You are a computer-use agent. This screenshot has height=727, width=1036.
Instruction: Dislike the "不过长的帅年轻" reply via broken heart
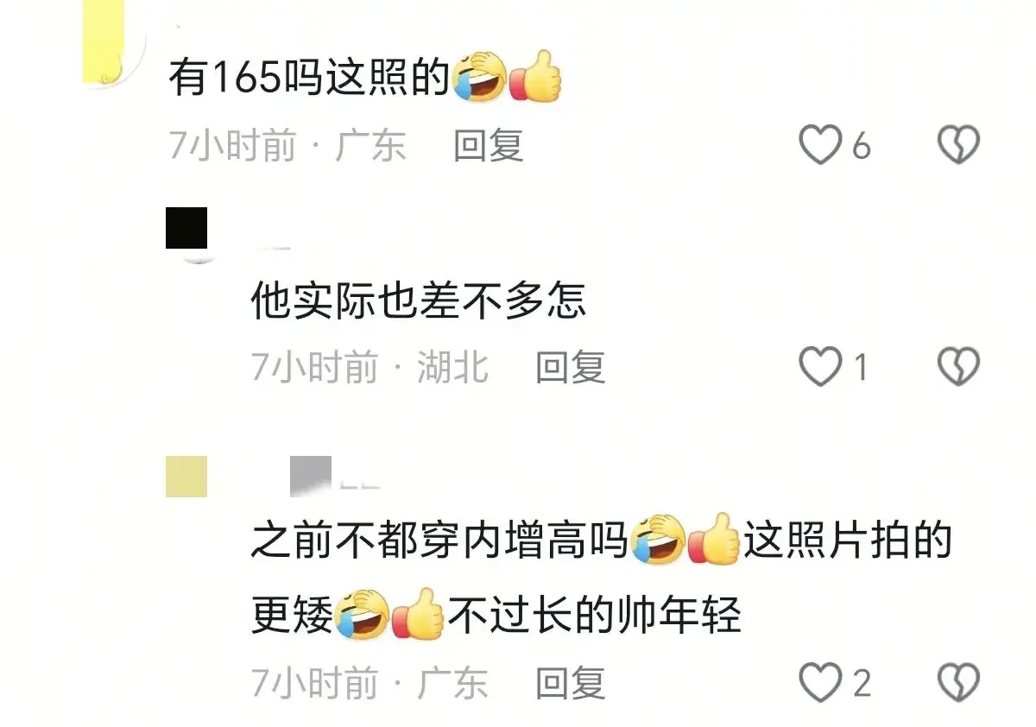point(958,683)
